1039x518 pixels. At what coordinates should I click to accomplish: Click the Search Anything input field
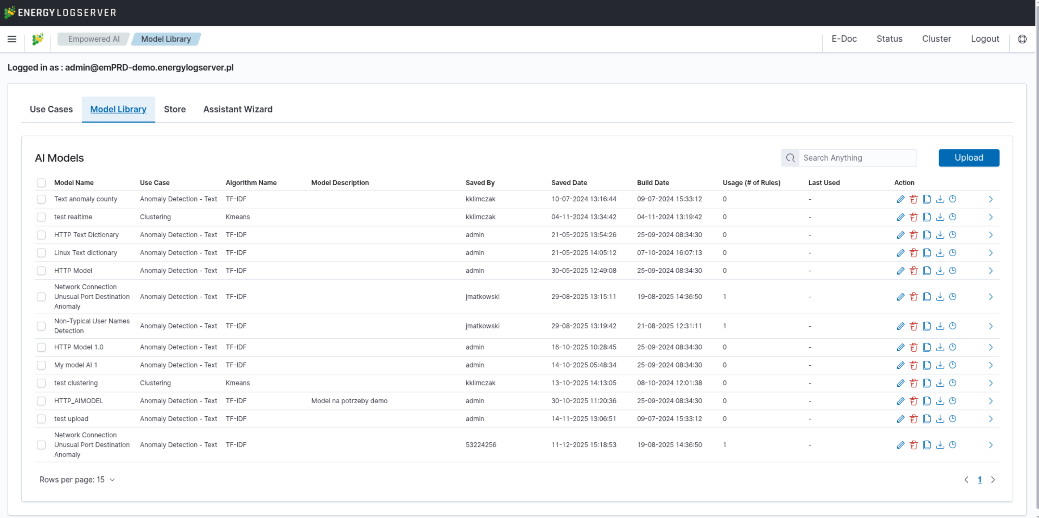pyautogui.click(x=857, y=158)
